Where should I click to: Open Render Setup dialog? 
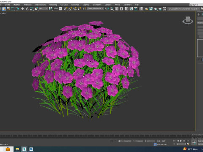pyautogui.click(x=146, y=9)
